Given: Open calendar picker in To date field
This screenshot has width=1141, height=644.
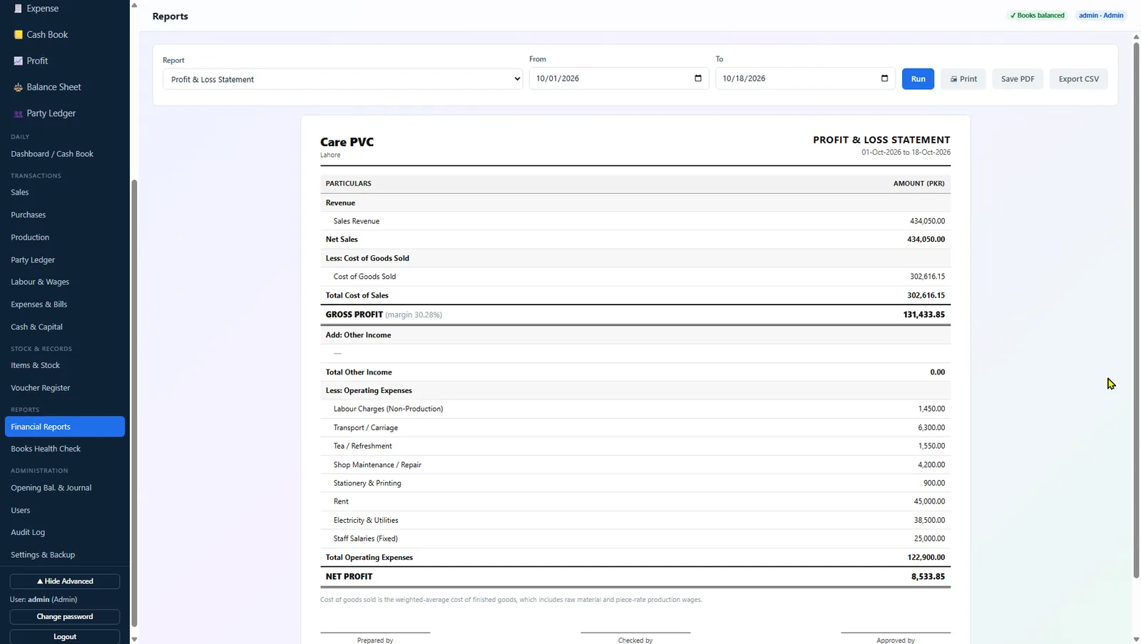Looking at the screenshot, I should point(884,78).
